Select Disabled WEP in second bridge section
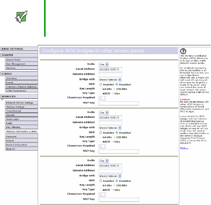The height and width of the screenshot is (205, 211). (117, 133)
